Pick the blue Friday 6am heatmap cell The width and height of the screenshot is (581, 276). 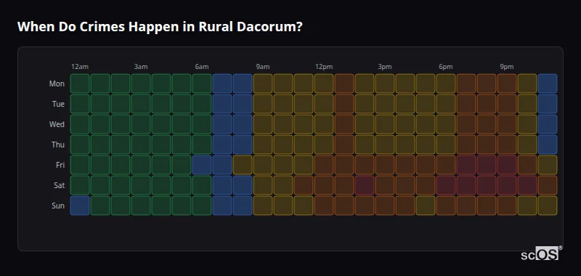[x=202, y=165]
